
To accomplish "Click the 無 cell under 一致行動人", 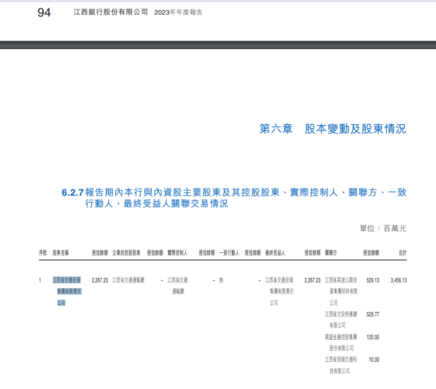I will pos(221,280).
